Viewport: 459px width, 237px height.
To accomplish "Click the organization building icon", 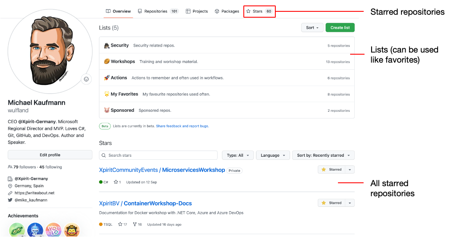I will pyautogui.click(x=10, y=179).
